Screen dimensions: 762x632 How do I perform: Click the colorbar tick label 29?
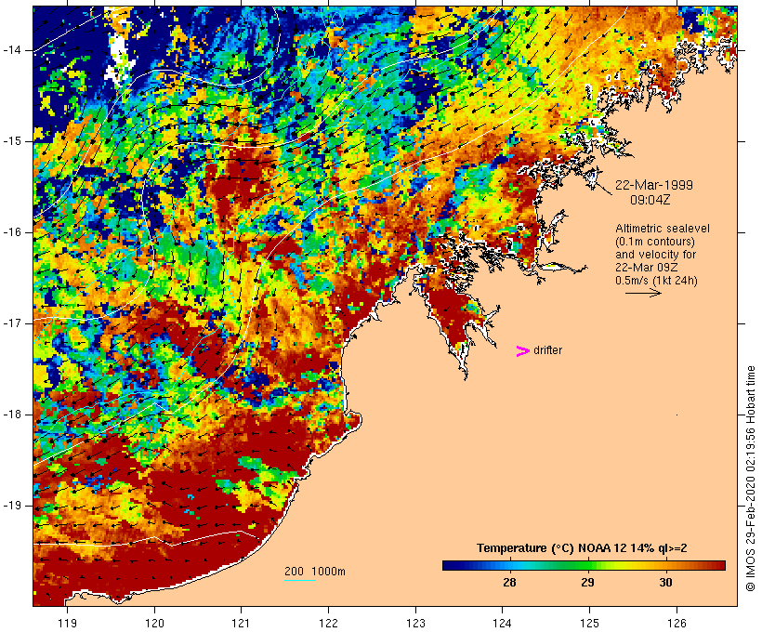pyautogui.click(x=587, y=583)
